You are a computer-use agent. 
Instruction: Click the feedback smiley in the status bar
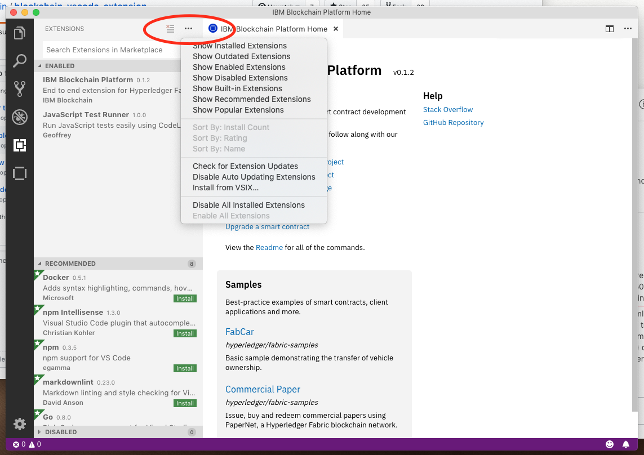610,444
